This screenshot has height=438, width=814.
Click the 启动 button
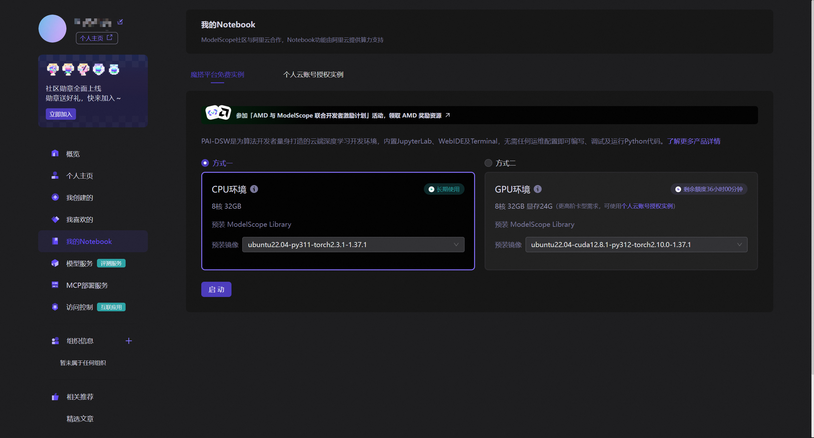point(216,289)
